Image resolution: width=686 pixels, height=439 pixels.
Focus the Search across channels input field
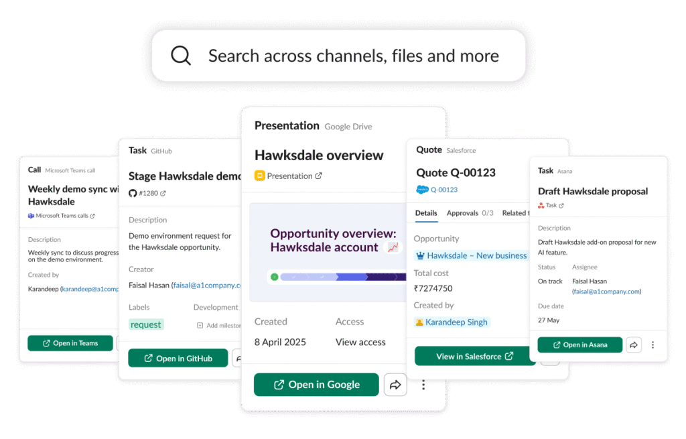click(353, 56)
